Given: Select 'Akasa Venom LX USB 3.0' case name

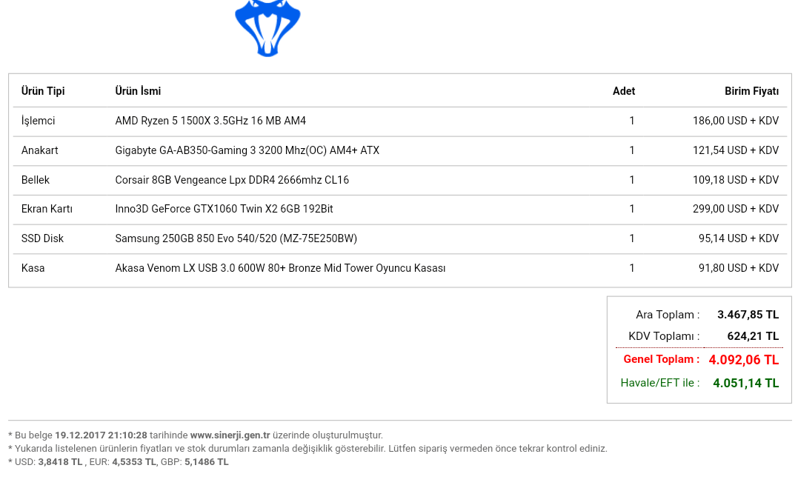Looking at the screenshot, I should [175, 267].
